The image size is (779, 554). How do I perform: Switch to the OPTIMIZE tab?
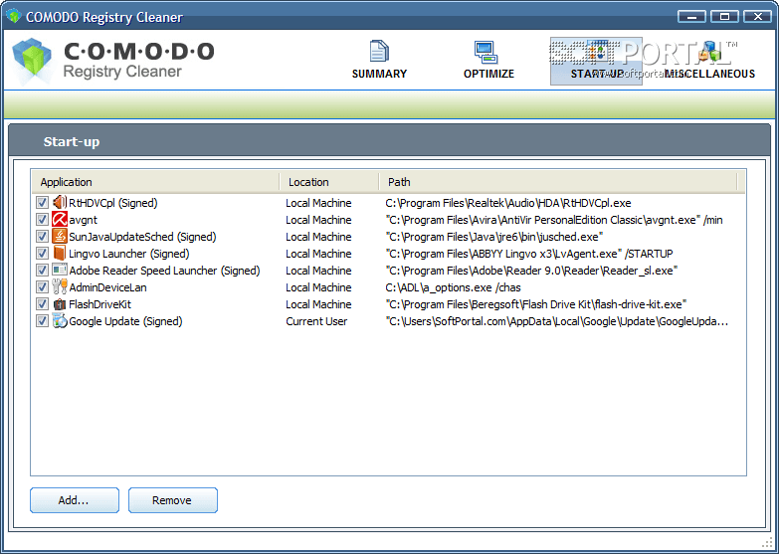[488, 60]
